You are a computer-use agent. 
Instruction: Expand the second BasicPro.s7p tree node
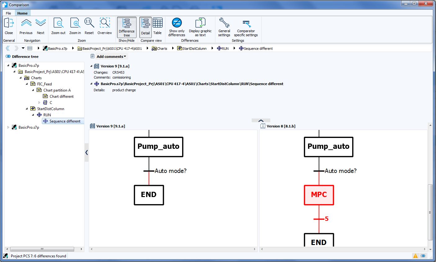[x=8, y=127]
